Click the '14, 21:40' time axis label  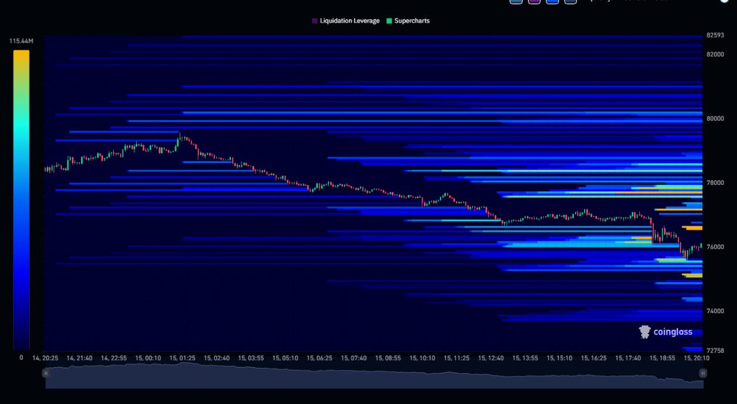click(x=79, y=357)
